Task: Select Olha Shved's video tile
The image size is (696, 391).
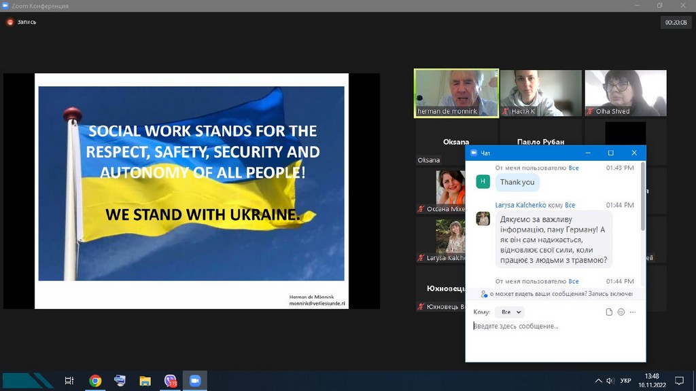Action: 625,93
